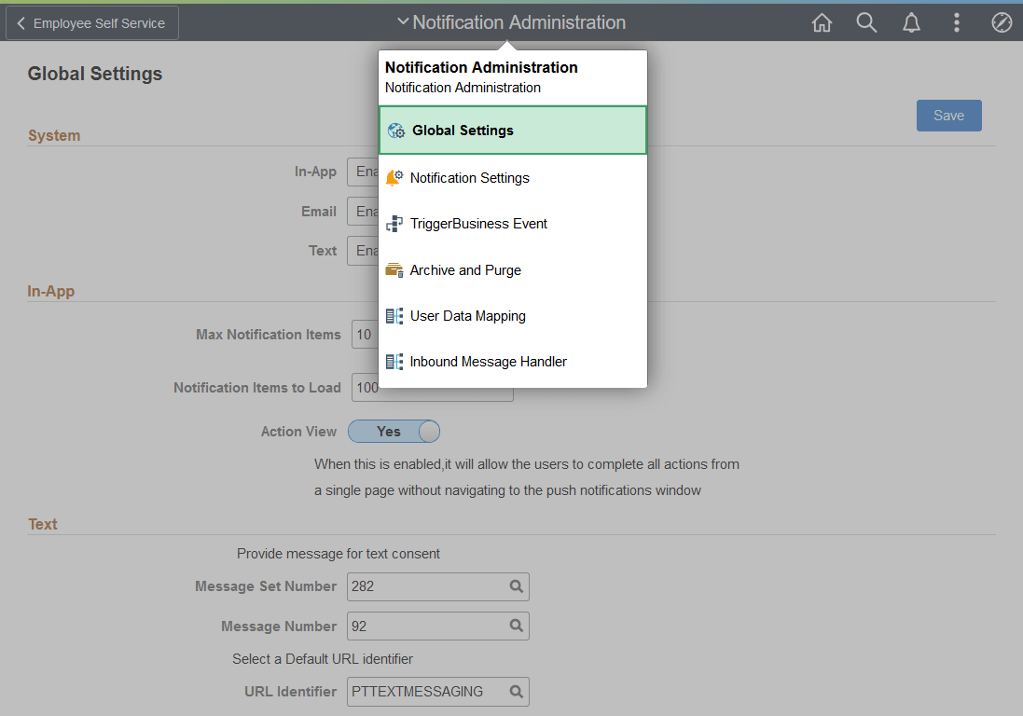Open notifications via the header bell icon
Image resolution: width=1023 pixels, height=716 pixels.
[911, 22]
